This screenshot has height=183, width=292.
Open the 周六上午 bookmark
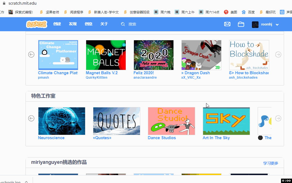pyautogui.click(x=185, y=12)
